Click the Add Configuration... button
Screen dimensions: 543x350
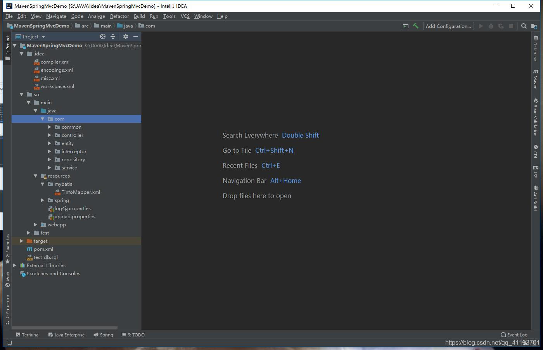(x=448, y=26)
